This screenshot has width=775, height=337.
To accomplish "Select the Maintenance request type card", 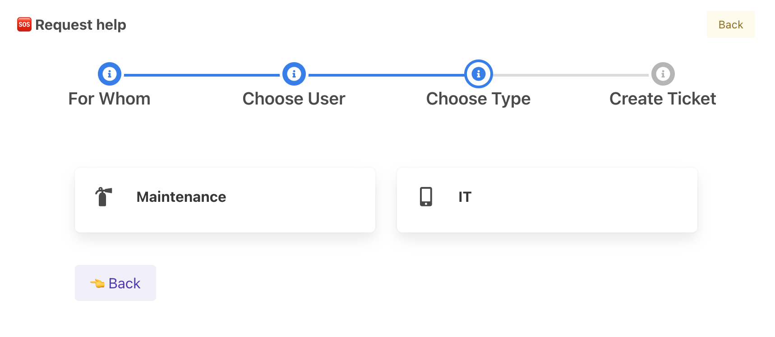I will [x=225, y=200].
